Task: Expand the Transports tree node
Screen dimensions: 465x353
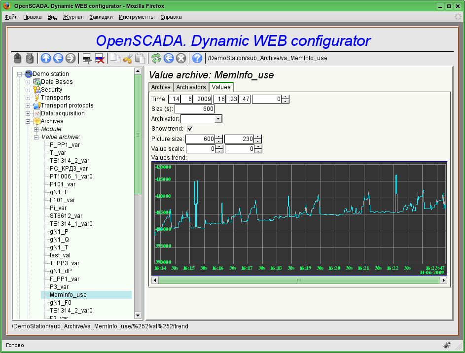Action: [28, 98]
